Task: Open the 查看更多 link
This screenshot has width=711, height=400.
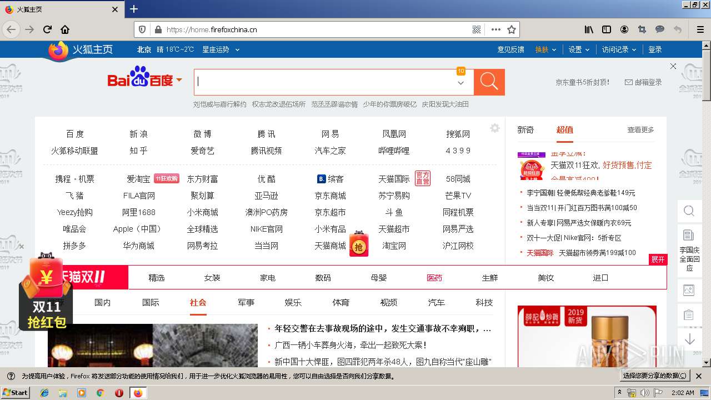Action: (x=641, y=129)
